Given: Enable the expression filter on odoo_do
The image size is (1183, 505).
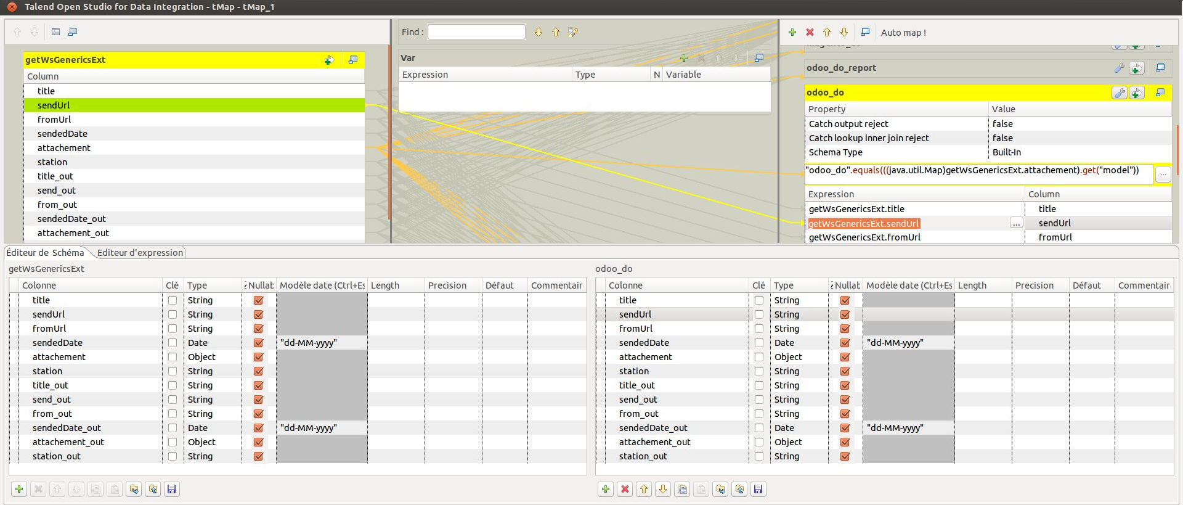Looking at the screenshot, I should [x=1137, y=92].
